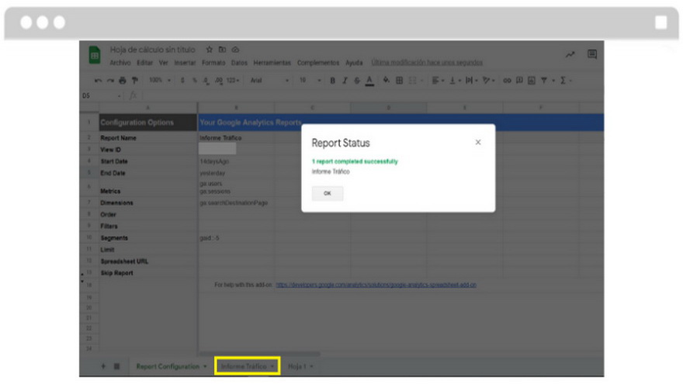This screenshot has height=384, width=683.
Task: Open the vertical align dropdown
Action: 455,81
